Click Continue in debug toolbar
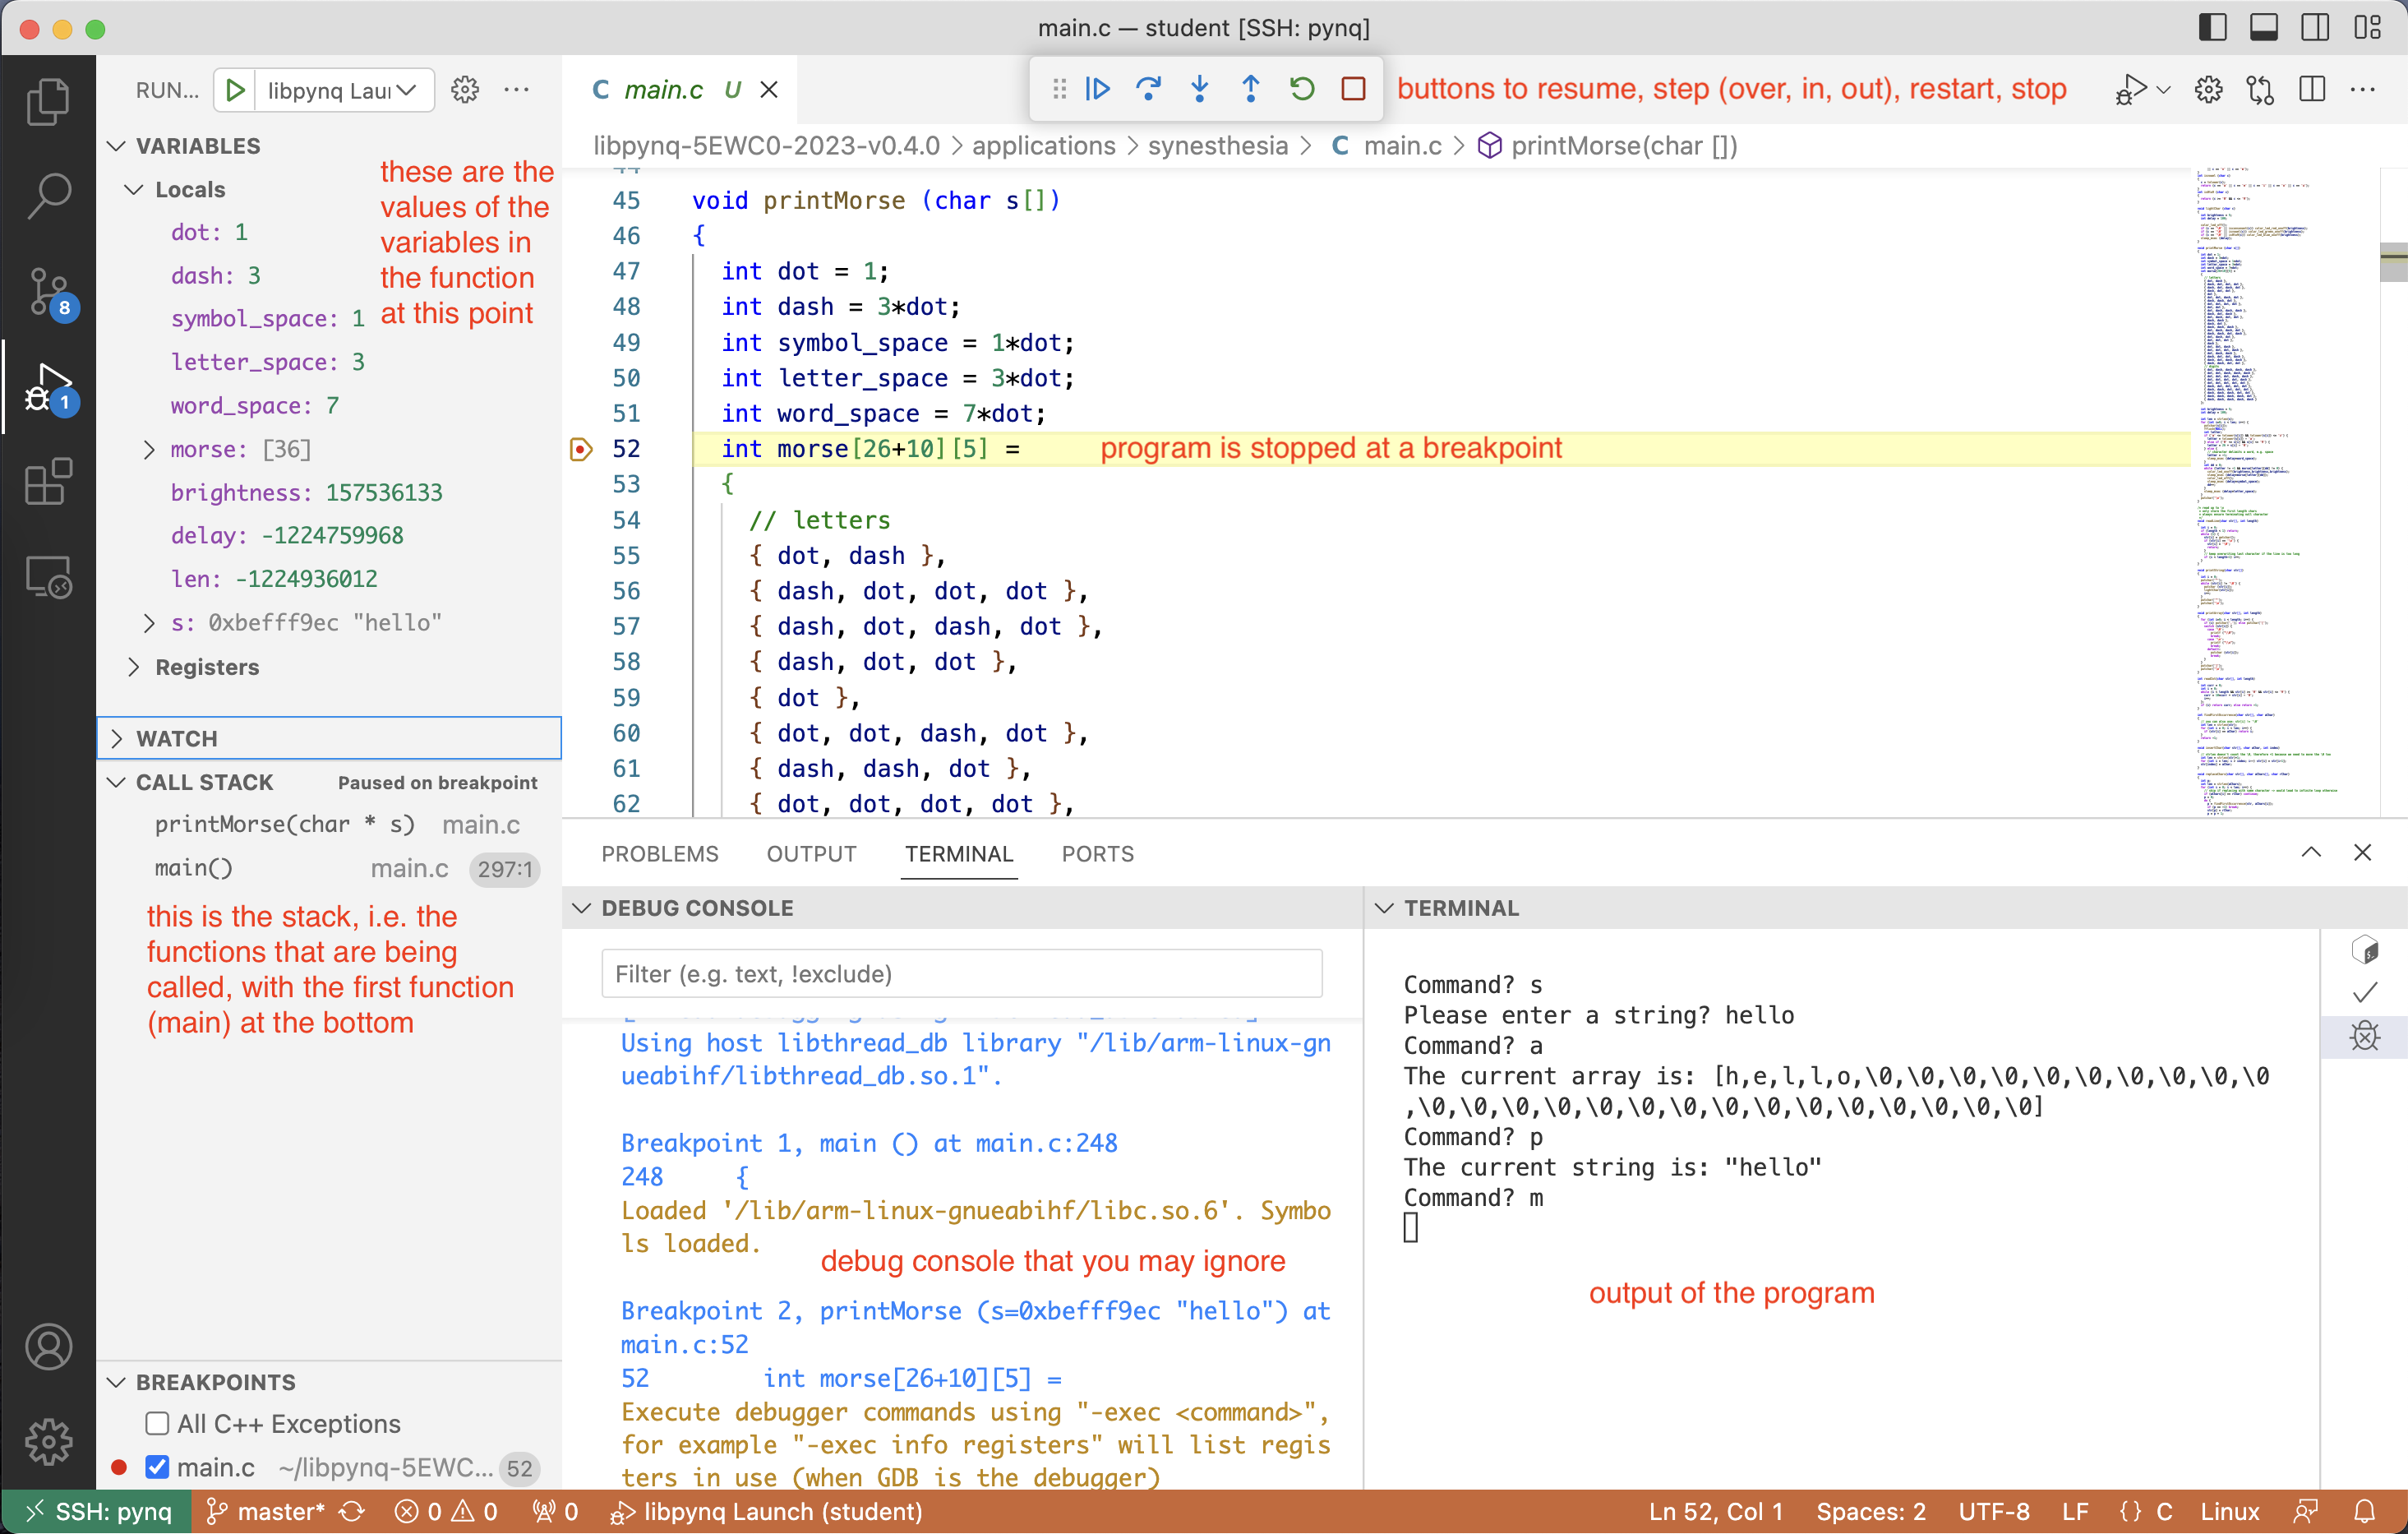Viewport: 2408px width, 1534px height. click(x=1098, y=89)
